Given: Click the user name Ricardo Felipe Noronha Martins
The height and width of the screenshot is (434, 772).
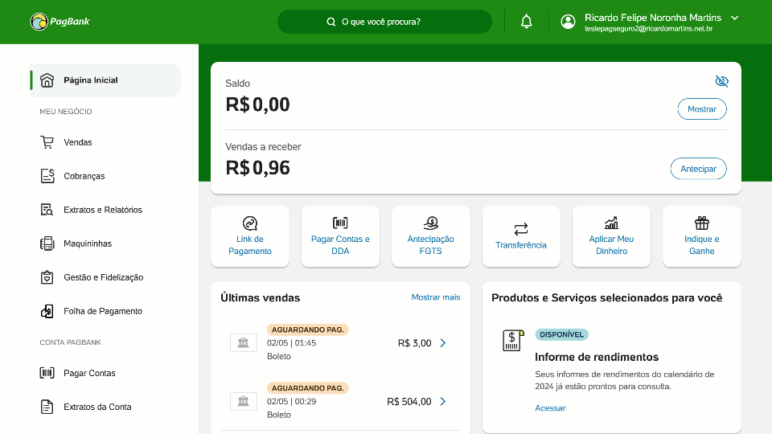Looking at the screenshot, I should click(653, 18).
